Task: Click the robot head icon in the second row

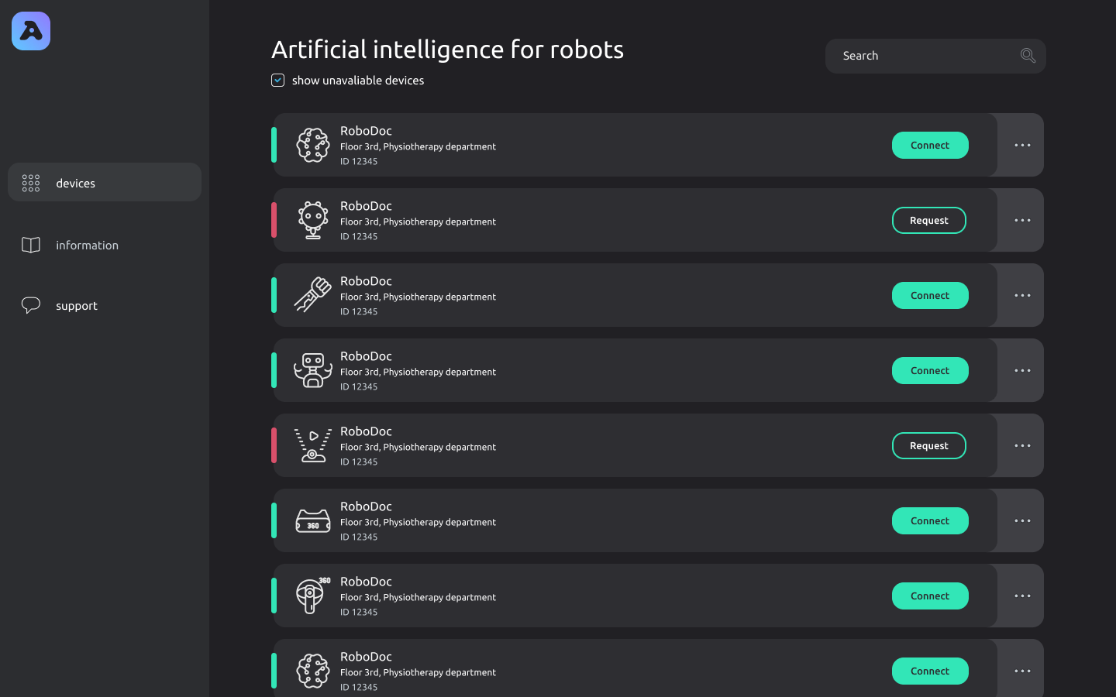Action: (313, 220)
